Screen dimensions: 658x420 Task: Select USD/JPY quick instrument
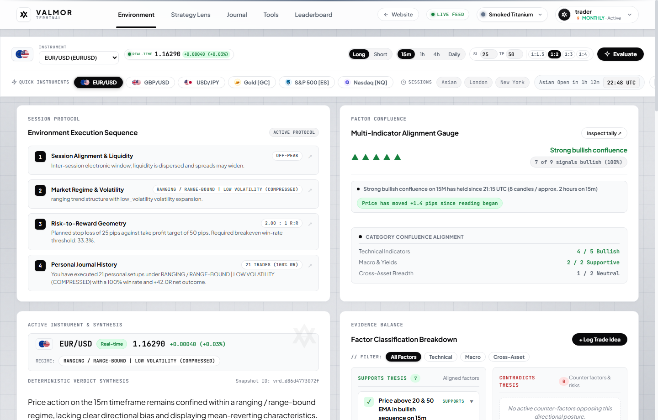pos(202,83)
